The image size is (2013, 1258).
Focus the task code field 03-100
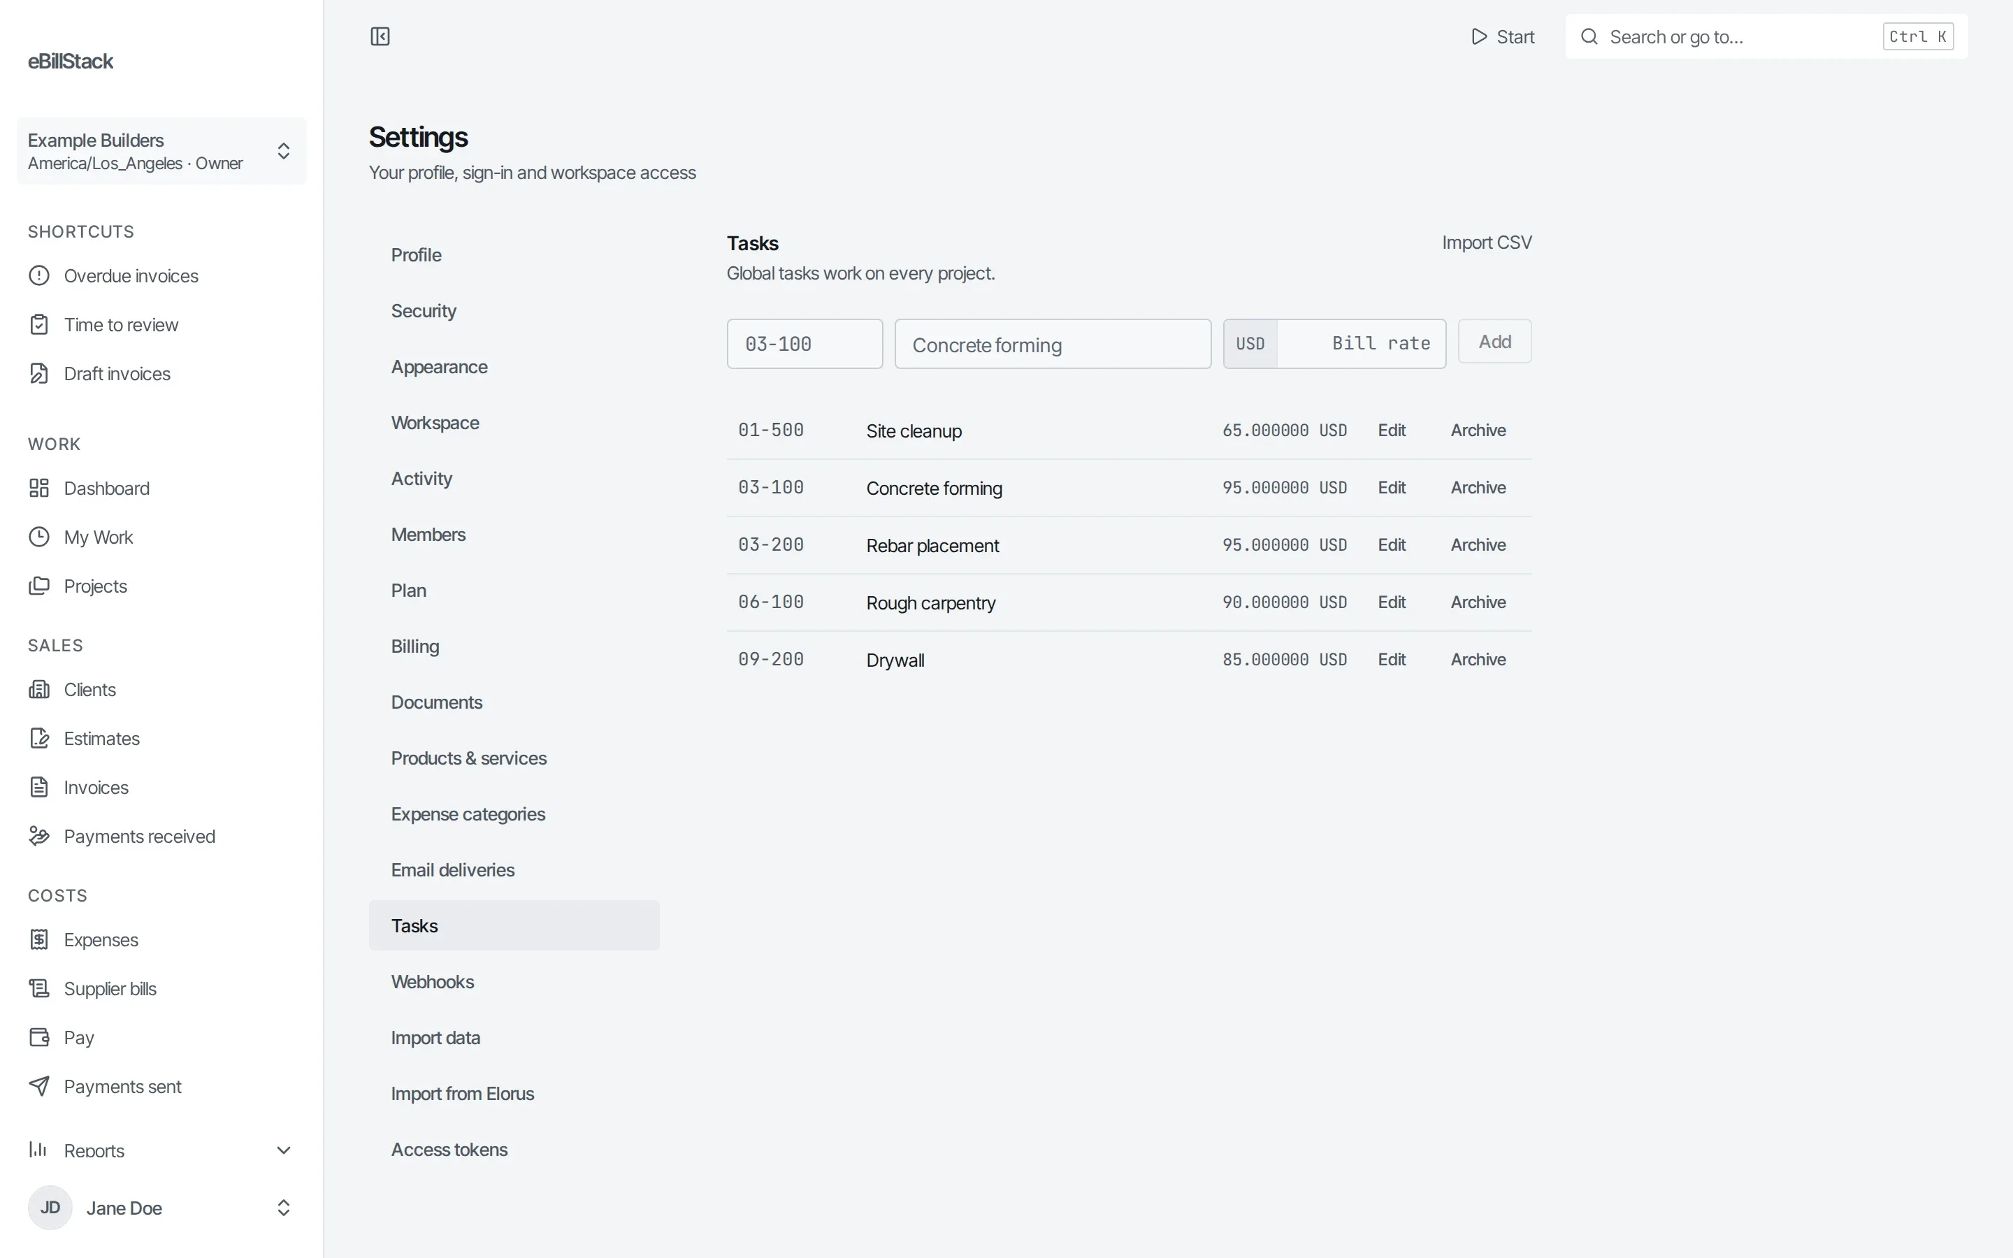coord(805,345)
